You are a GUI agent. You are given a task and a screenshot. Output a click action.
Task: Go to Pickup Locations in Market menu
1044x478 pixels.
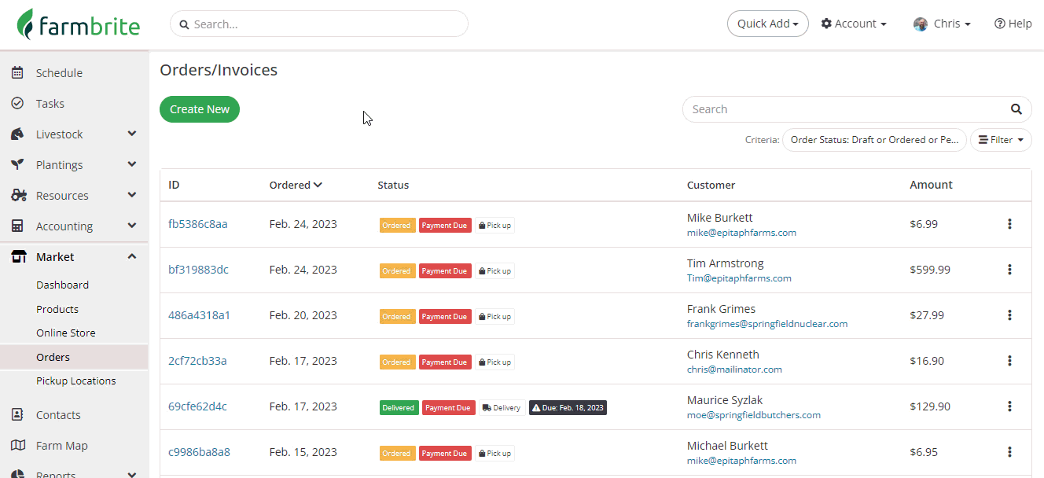[75, 381]
